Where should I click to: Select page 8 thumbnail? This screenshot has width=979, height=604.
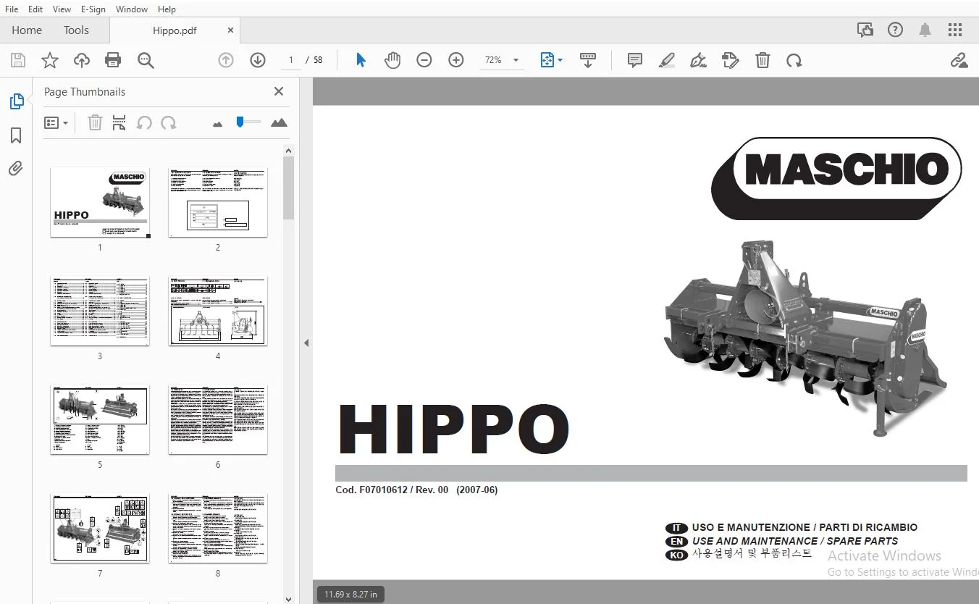tap(218, 528)
